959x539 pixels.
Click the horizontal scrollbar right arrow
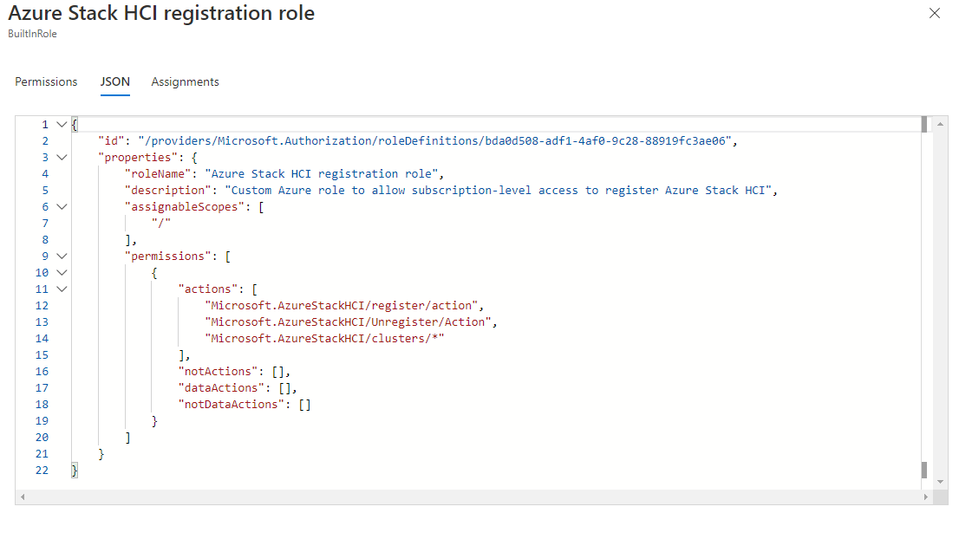925,497
